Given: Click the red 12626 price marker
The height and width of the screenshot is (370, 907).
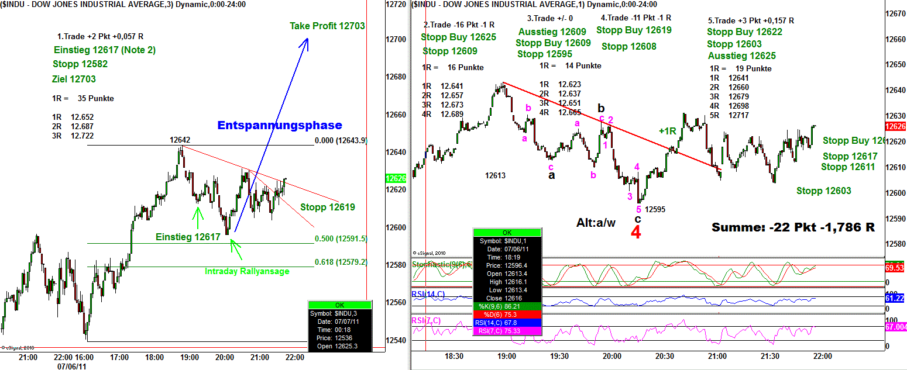Looking at the screenshot, I should 895,127.
